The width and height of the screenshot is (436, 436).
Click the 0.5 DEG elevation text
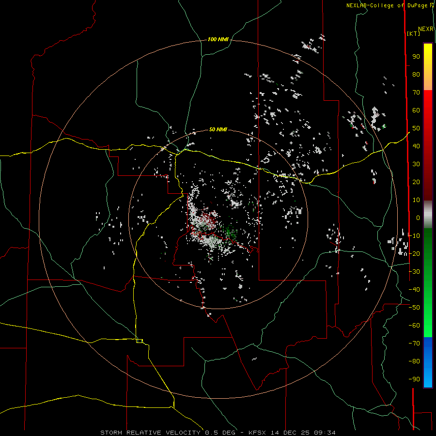[x=220, y=433]
